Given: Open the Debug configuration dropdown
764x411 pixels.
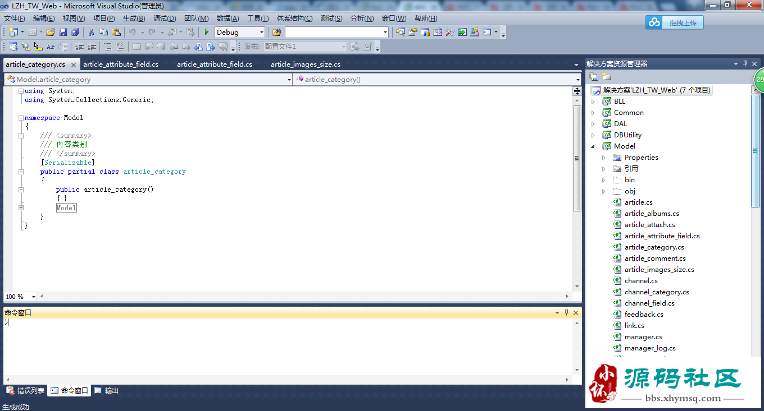Looking at the screenshot, I should (240, 33).
